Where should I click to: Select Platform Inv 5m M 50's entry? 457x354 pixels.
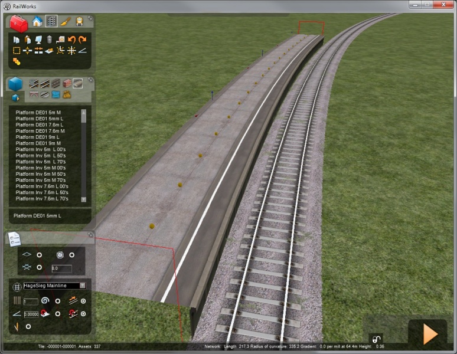pyautogui.click(x=41, y=174)
